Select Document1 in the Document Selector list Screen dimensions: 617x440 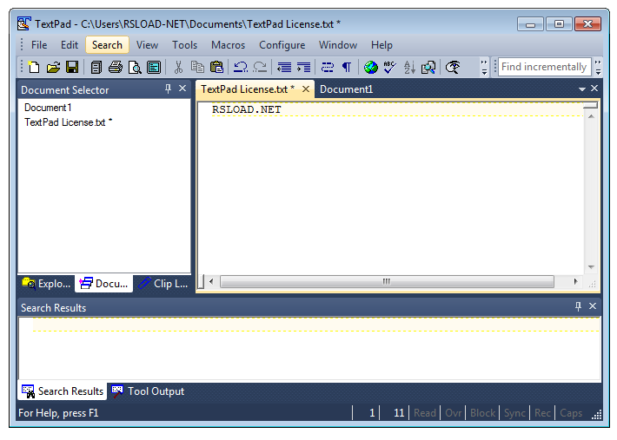[48, 108]
